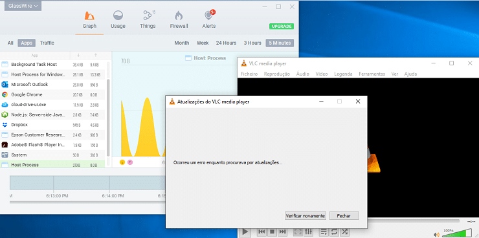This screenshot has height=238, width=479.
Task: Select Google Chrome in the app list
Action: tap(52, 94)
